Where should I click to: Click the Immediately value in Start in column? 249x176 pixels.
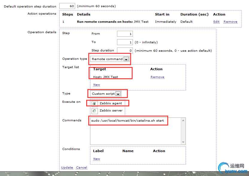(x=166, y=22)
